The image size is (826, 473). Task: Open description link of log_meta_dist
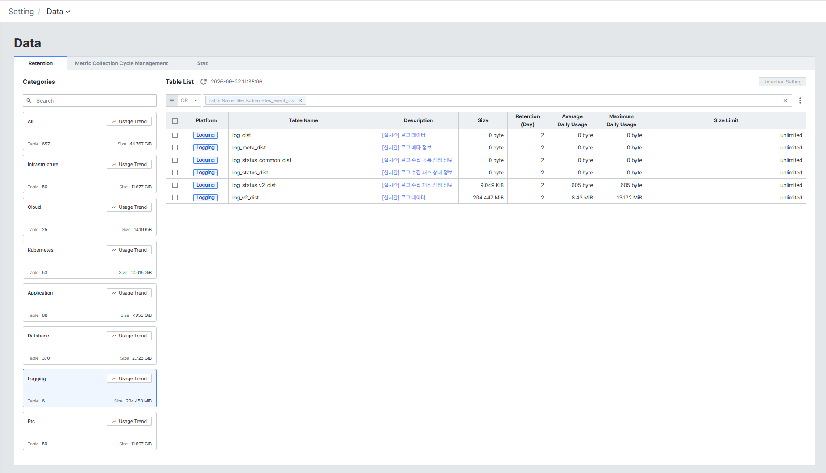click(x=407, y=148)
